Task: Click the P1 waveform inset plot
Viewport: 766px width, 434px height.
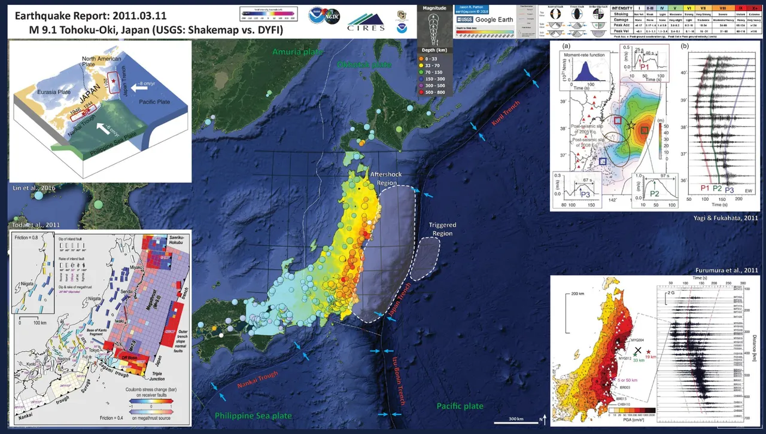Action: tap(645, 63)
